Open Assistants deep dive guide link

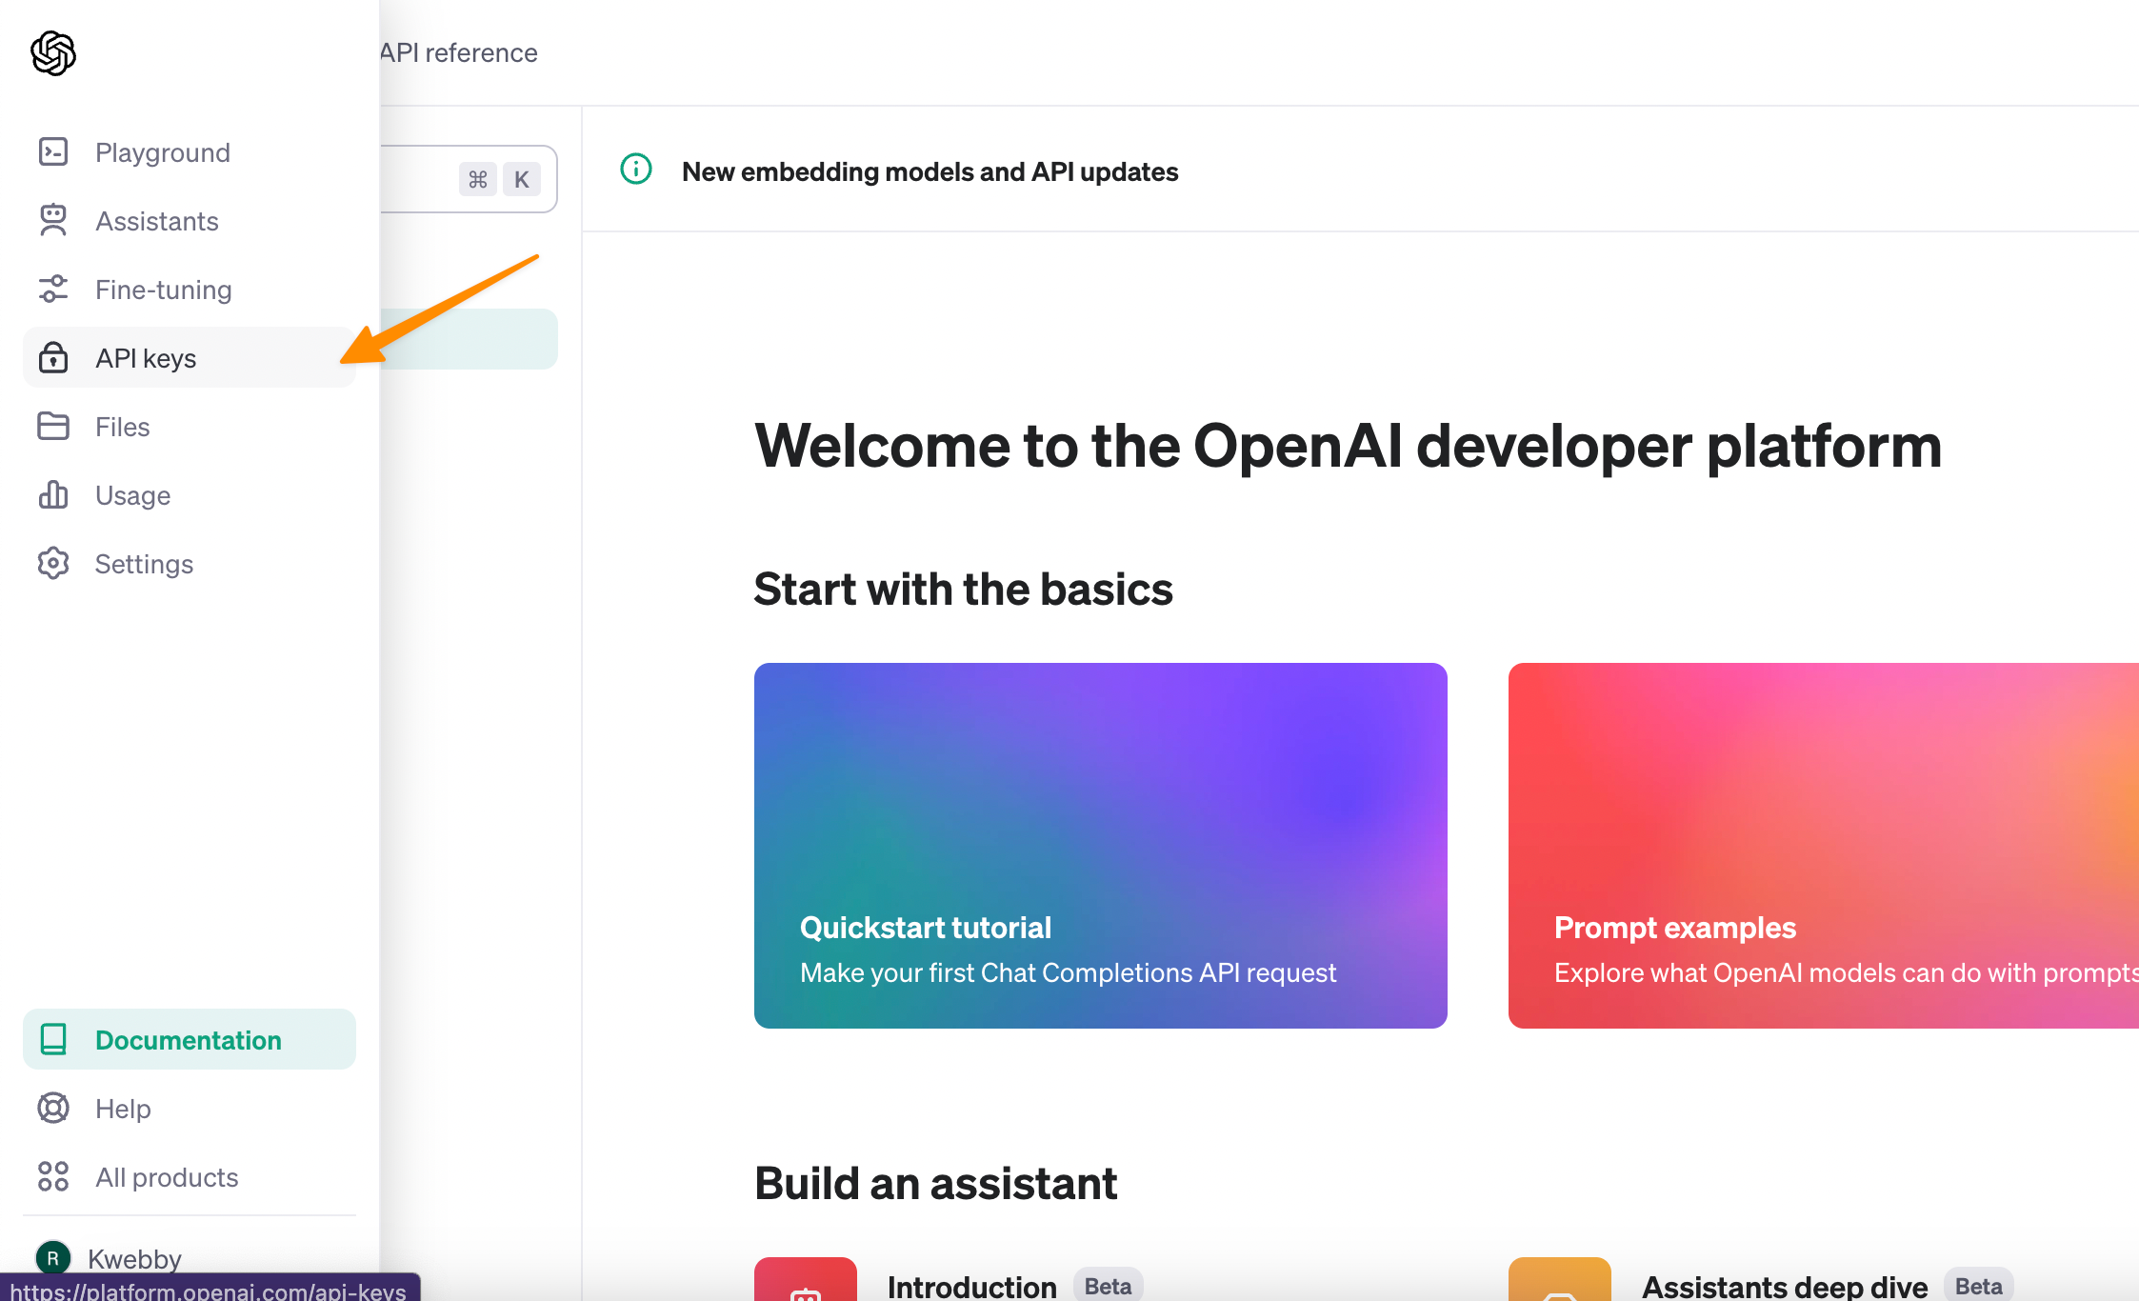click(x=1784, y=1286)
